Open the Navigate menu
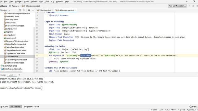This screenshot has height=111, width=198. point(19,2)
